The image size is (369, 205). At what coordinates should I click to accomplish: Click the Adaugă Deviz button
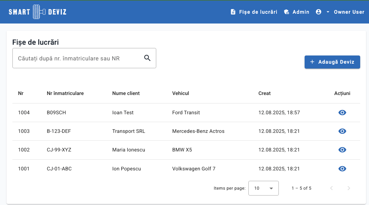point(332,62)
